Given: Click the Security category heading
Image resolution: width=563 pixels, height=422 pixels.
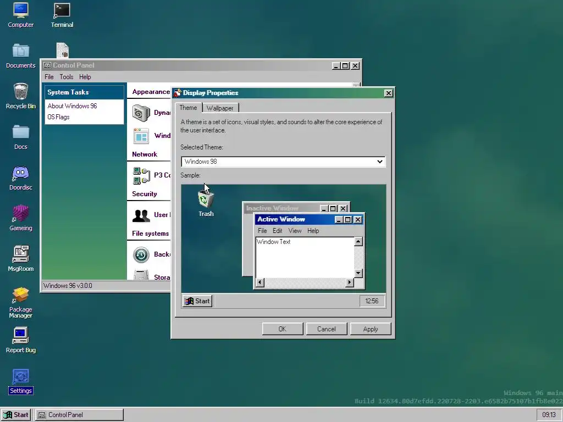Looking at the screenshot, I should [145, 194].
